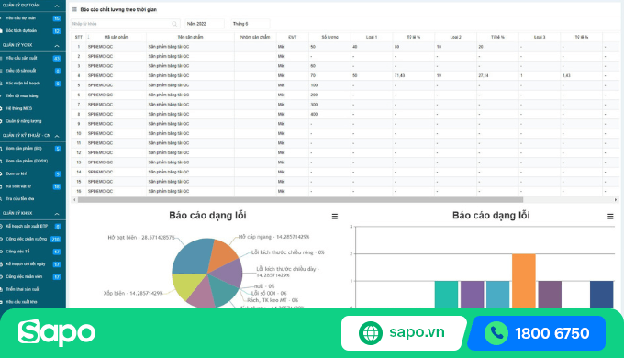Open 'Bom sản phẩm (ĐĐSX)' menu item
The width and height of the screenshot is (624, 358).
[27, 161]
